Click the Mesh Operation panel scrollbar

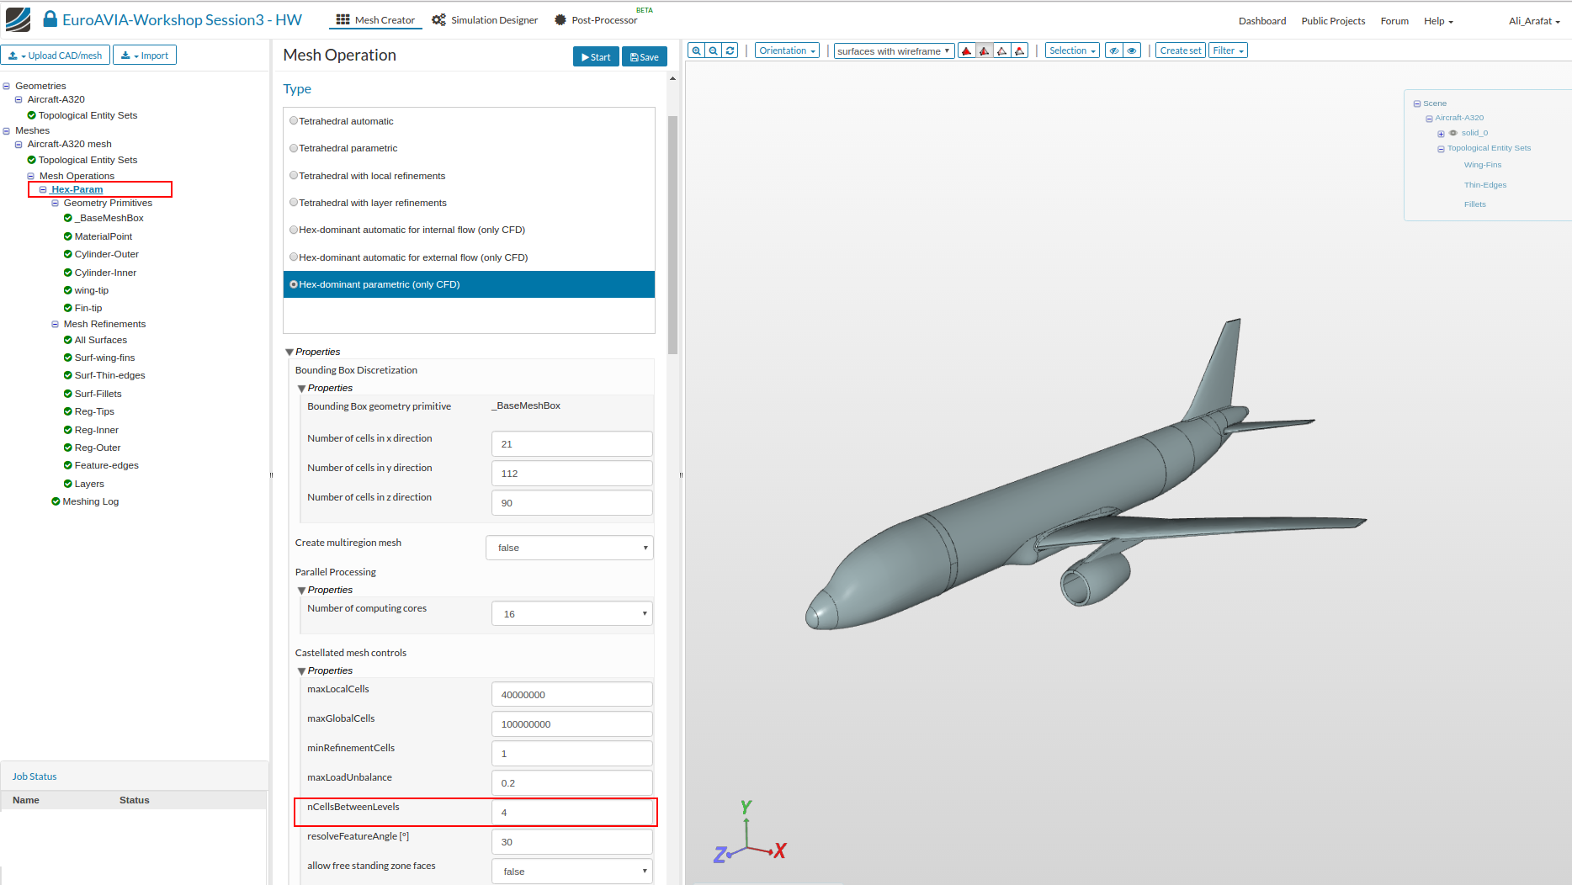(x=672, y=236)
